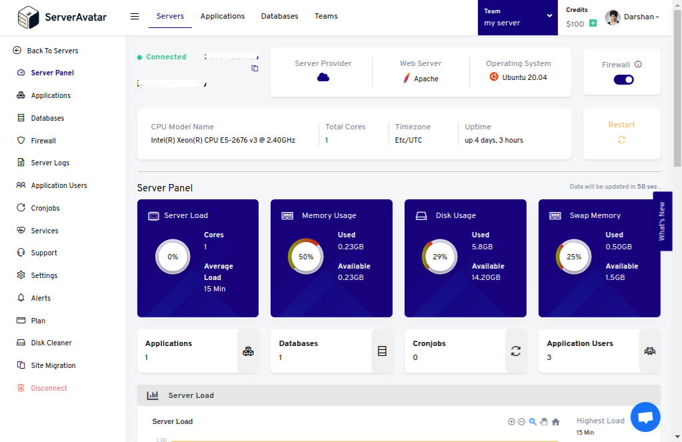This screenshot has width=682, height=442.
Task: Zoom in on Server Load chart
Action: [511, 421]
